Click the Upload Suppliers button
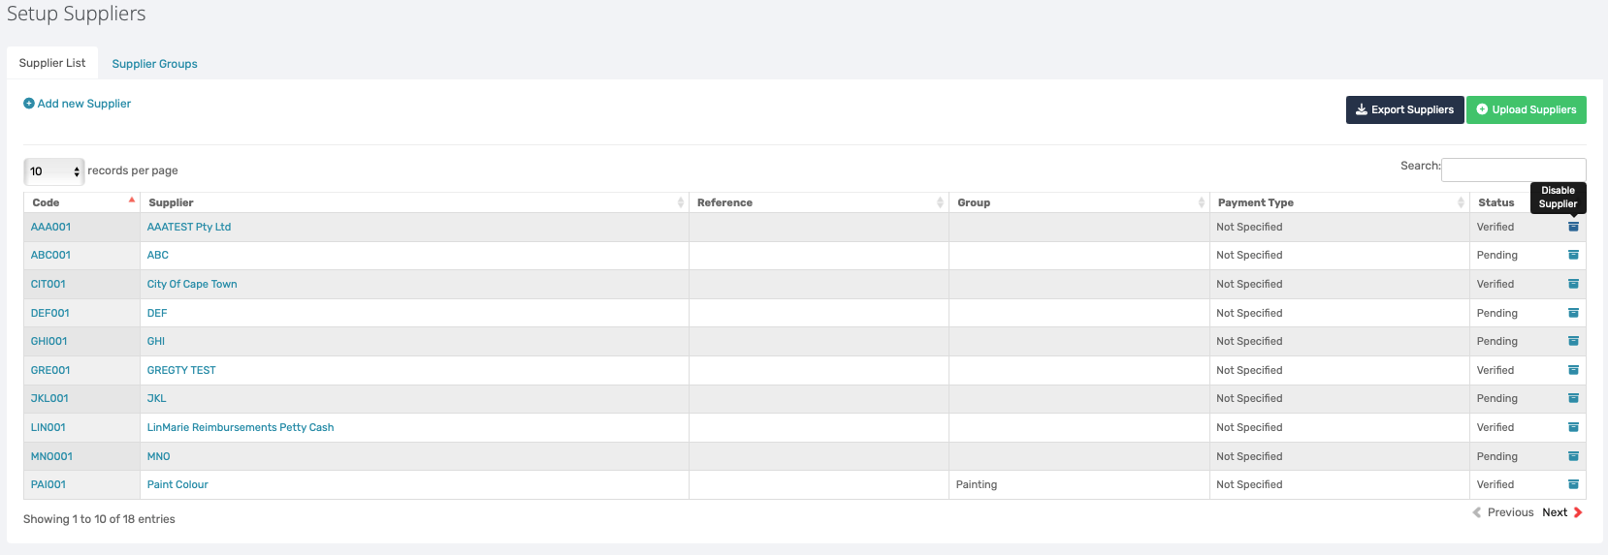Viewport: 1608px width, 555px height. pyautogui.click(x=1527, y=109)
